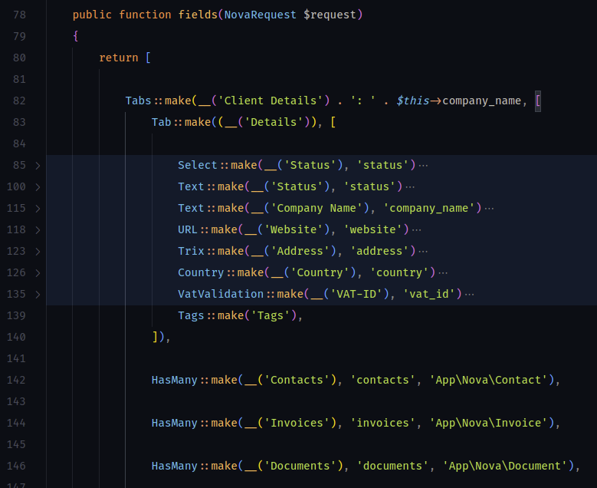Click the return keyword

[x=119, y=58]
